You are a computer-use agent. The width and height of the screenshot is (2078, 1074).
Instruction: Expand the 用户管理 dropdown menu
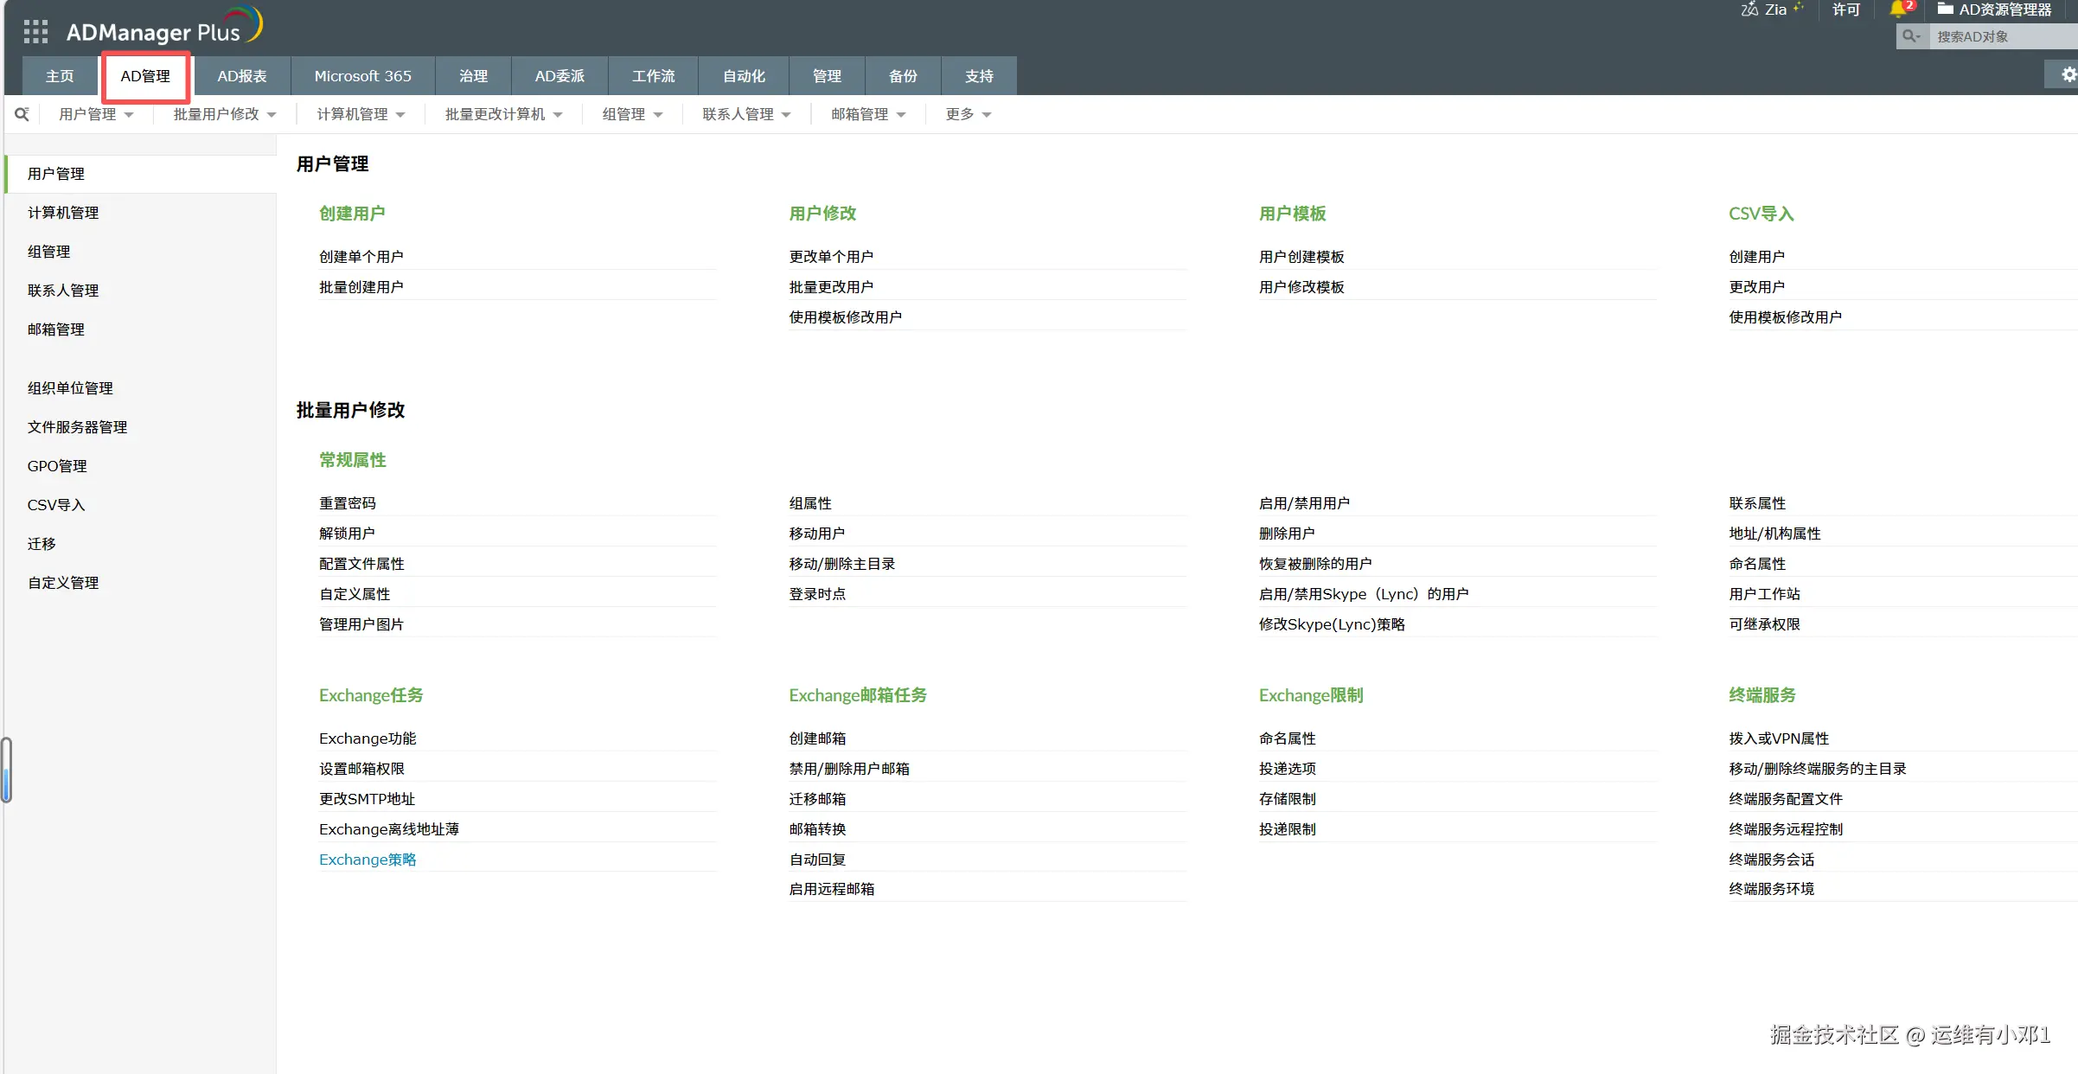pyautogui.click(x=96, y=114)
